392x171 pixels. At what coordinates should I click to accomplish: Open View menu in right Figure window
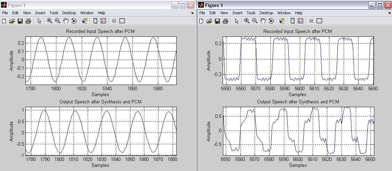pyautogui.click(x=224, y=13)
